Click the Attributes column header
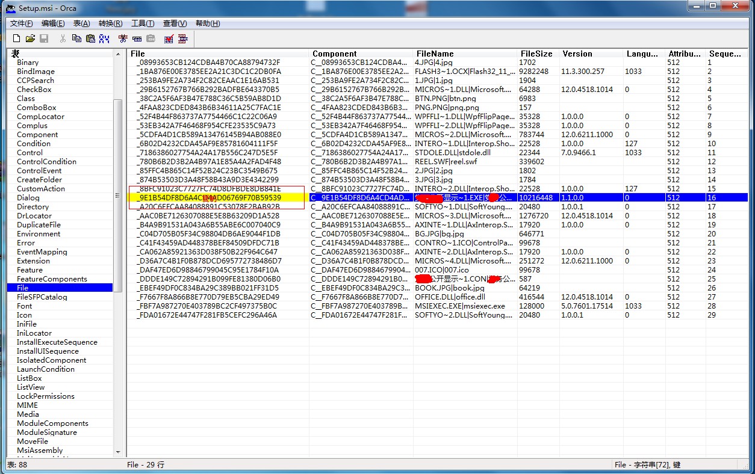 coord(686,54)
